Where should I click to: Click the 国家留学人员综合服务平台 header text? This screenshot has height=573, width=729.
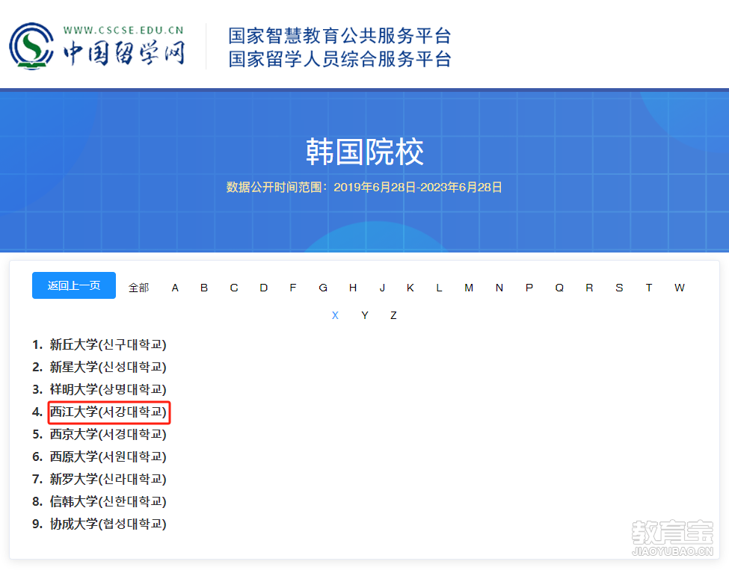(x=340, y=59)
